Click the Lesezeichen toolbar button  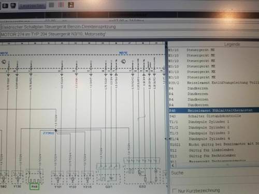(32, 6)
